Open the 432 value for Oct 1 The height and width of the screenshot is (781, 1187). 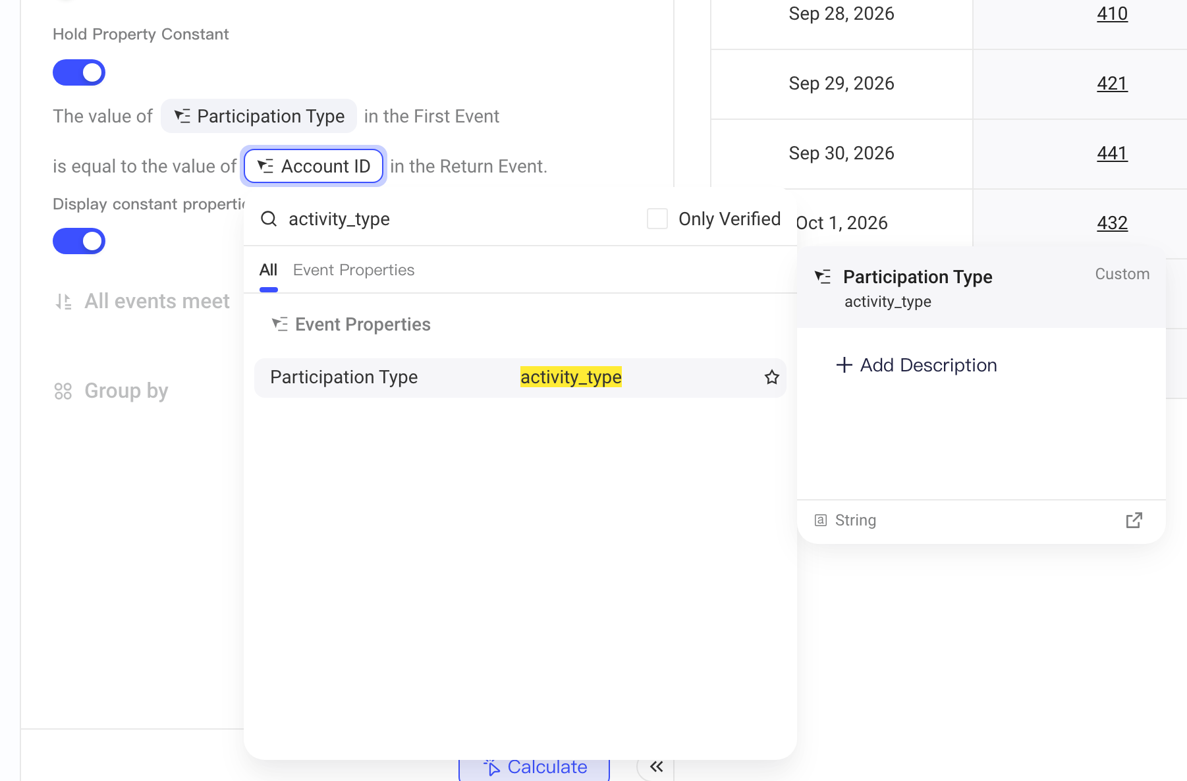click(x=1112, y=223)
